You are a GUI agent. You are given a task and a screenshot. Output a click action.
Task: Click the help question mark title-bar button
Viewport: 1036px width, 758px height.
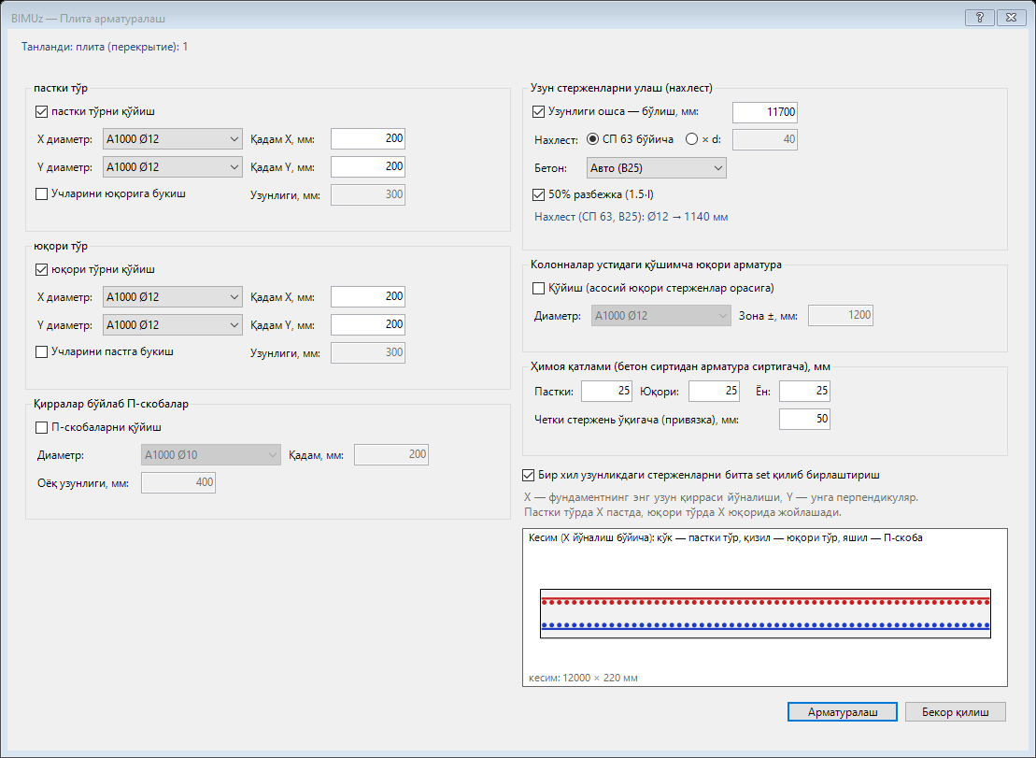pyautogui.click(x=980, y=18)
